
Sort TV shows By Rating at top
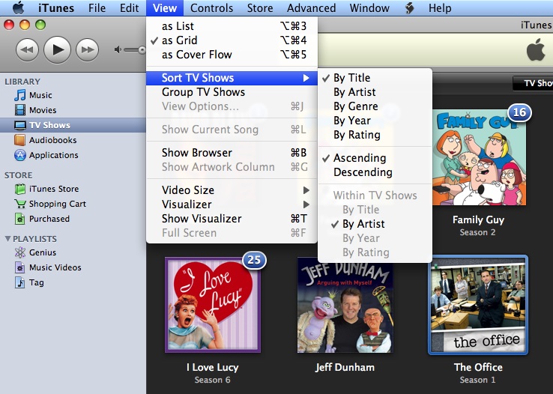pyautogui.click(x=375, y=135)
